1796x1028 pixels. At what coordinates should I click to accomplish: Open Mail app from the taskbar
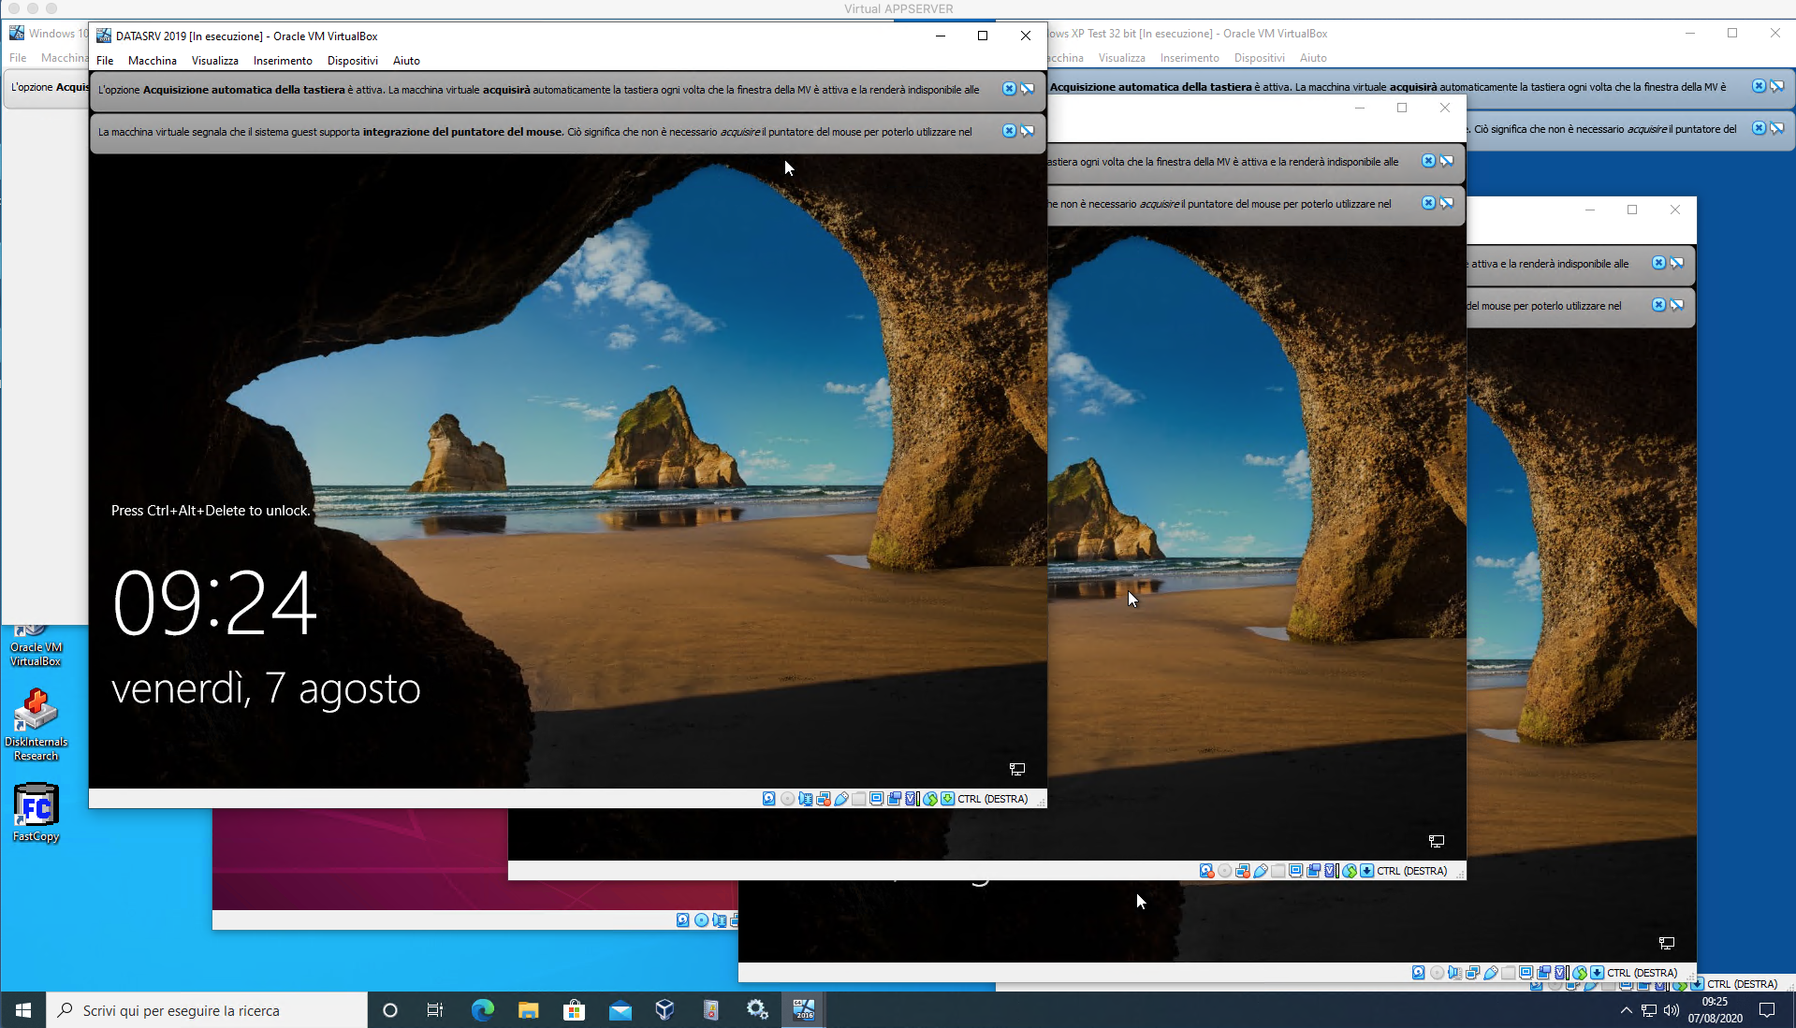click(x=620, y=1010)
